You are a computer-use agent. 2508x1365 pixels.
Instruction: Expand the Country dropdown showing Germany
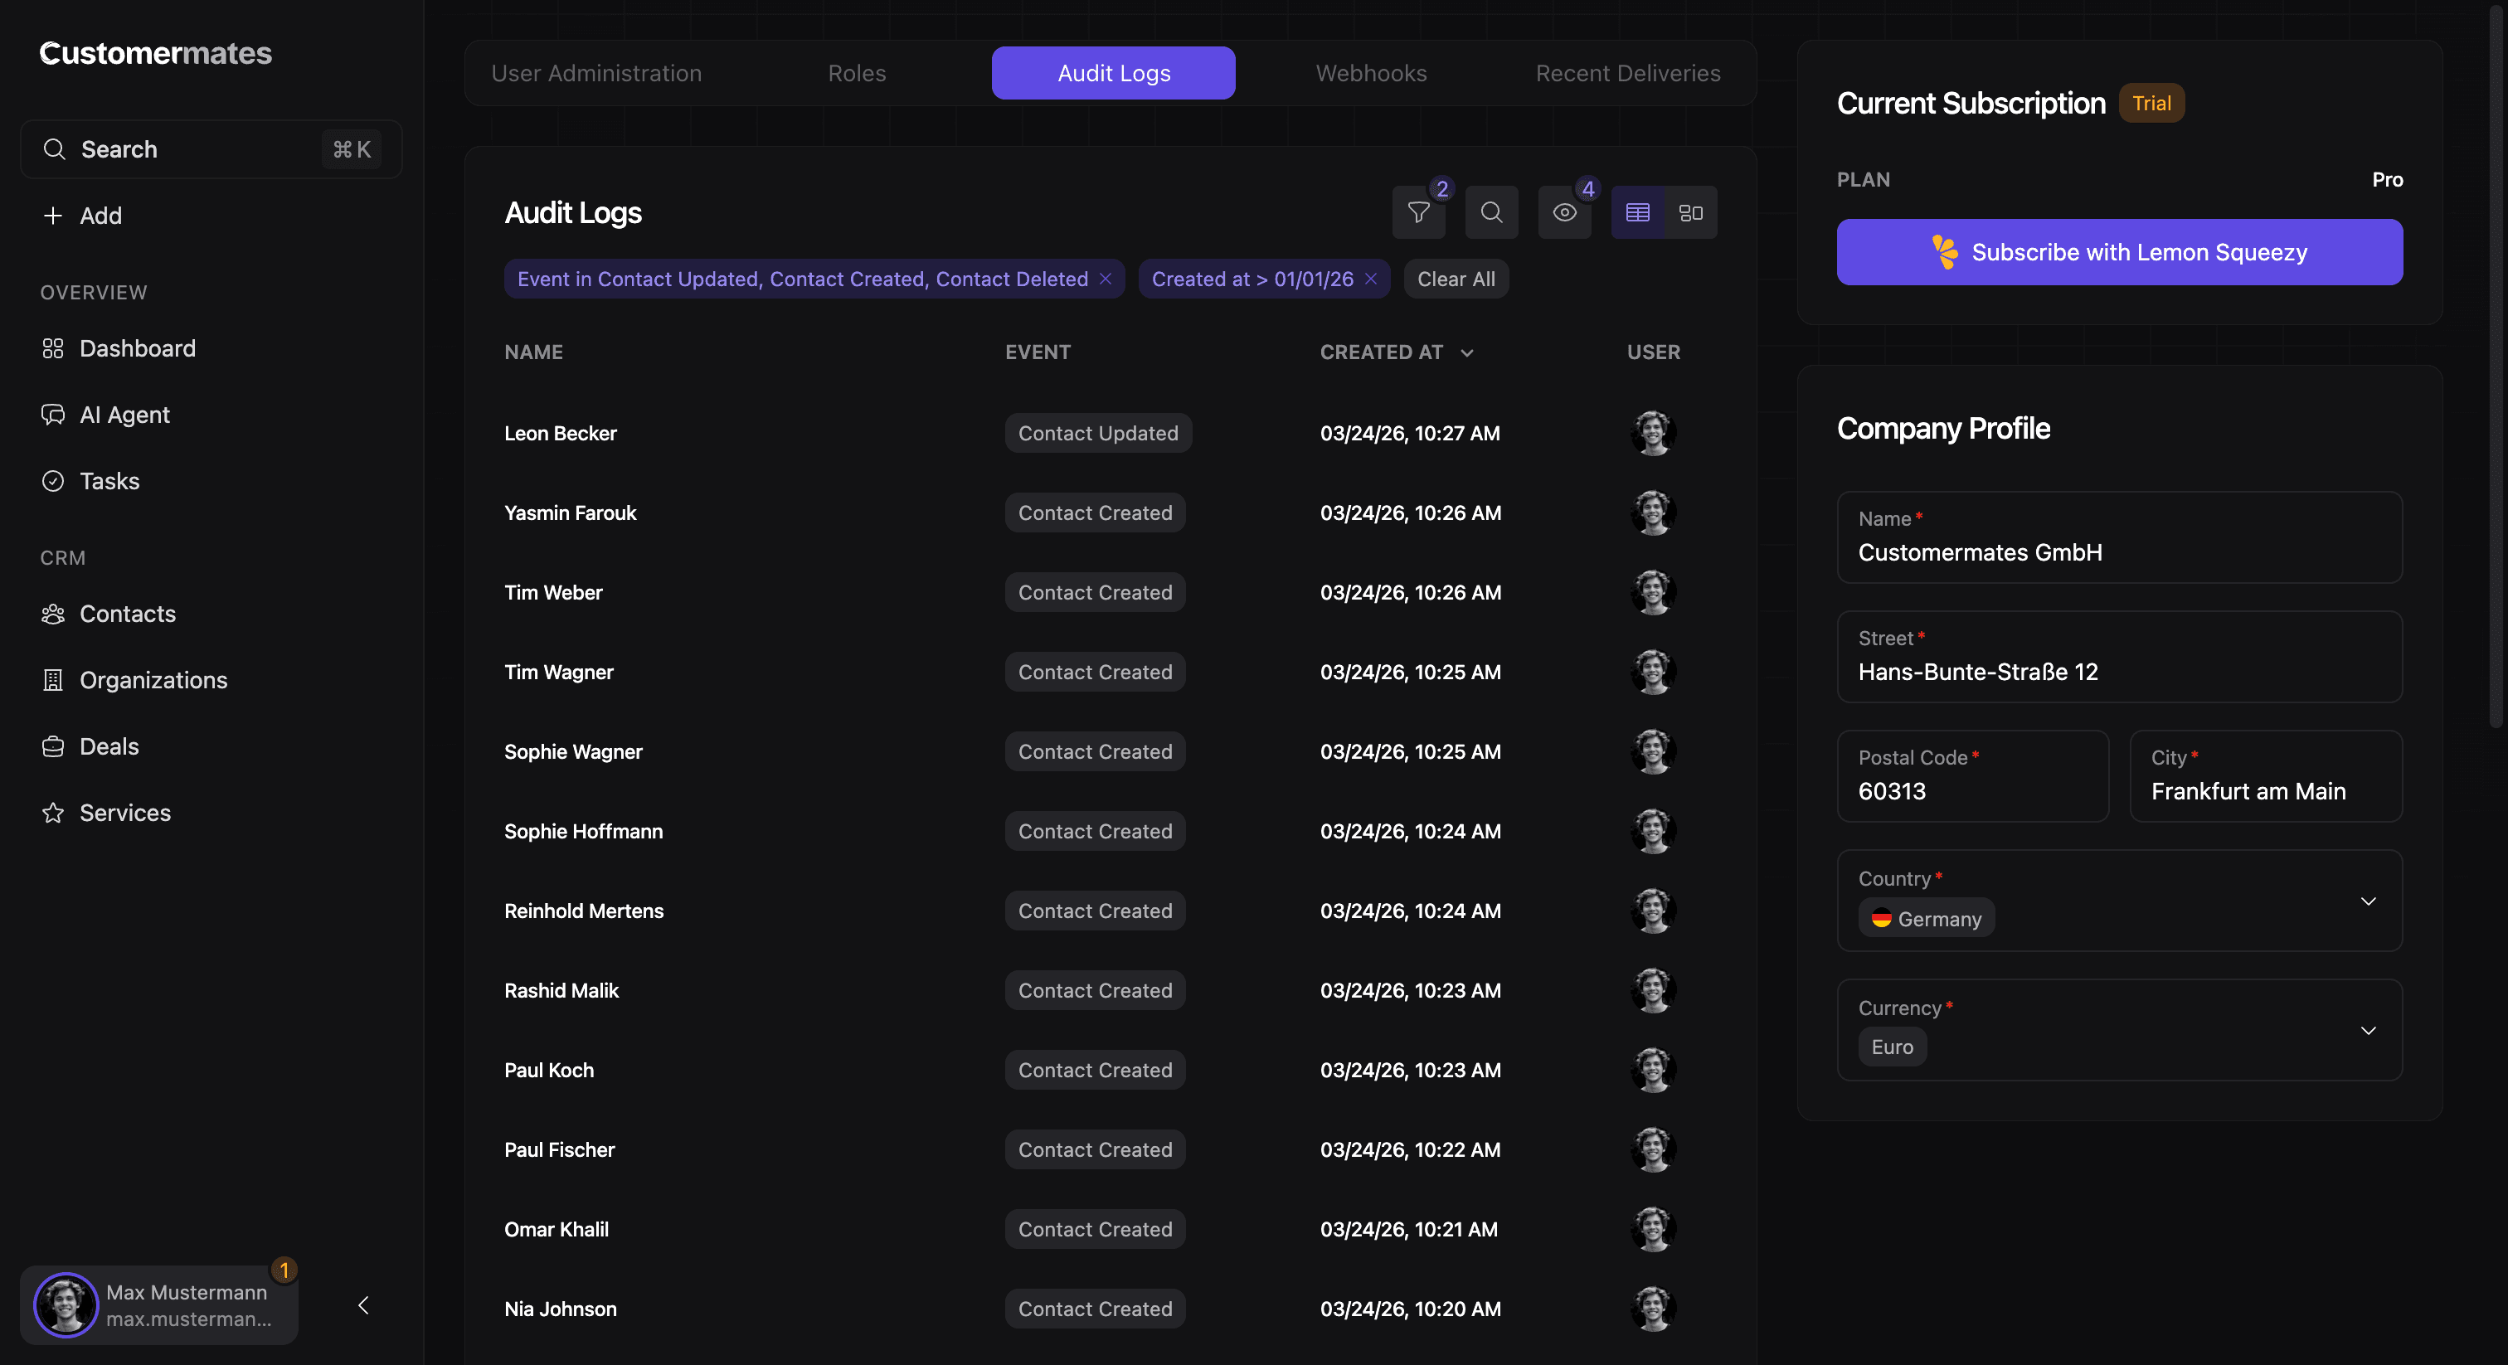click(x=2369, y=901)
